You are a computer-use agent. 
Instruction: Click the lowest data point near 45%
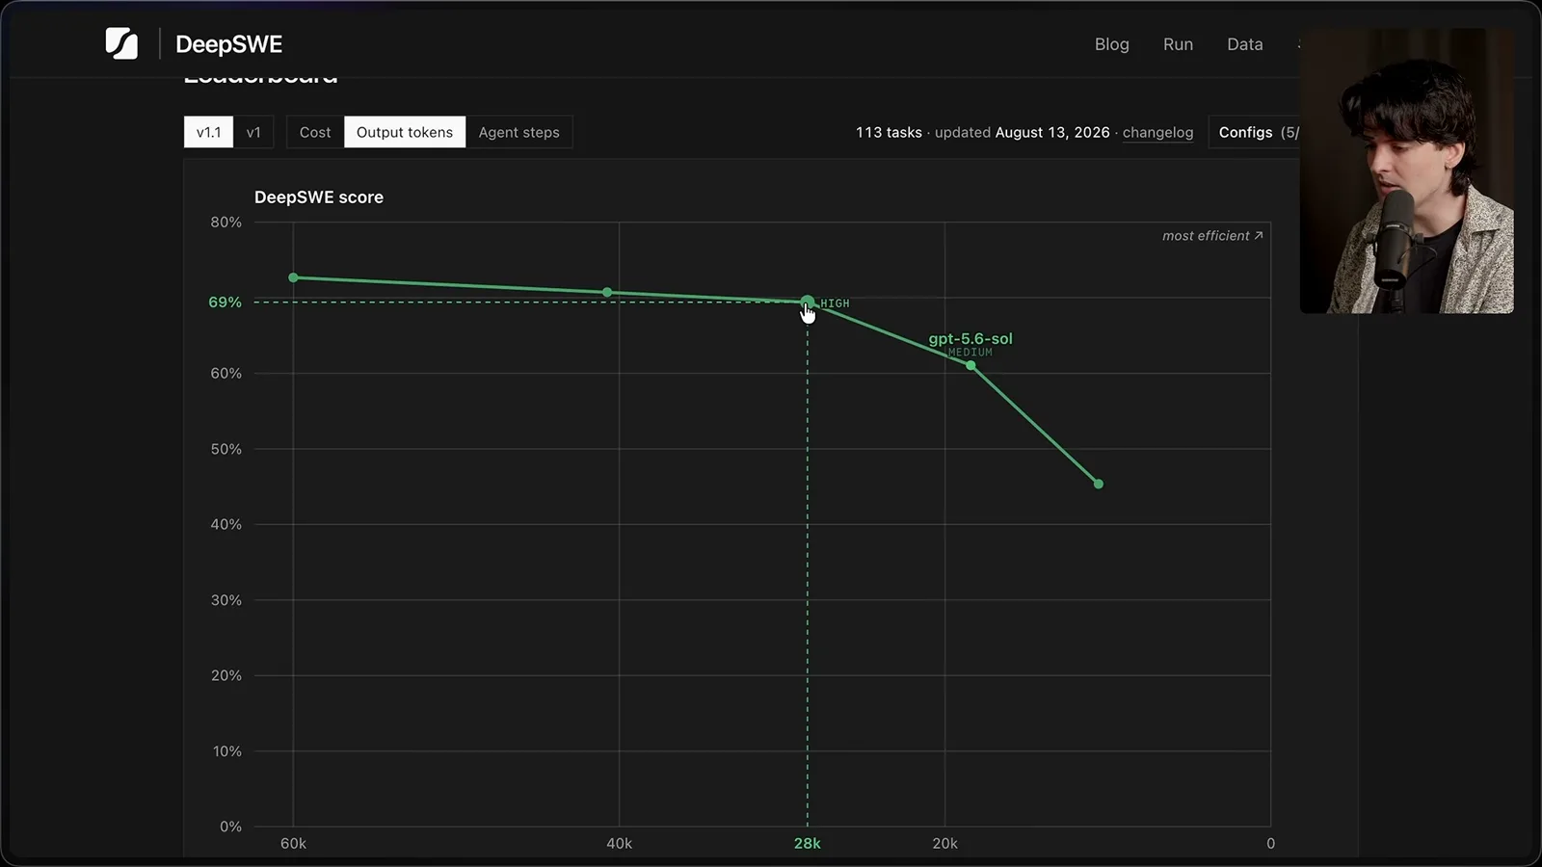[x=1099, y=484]
